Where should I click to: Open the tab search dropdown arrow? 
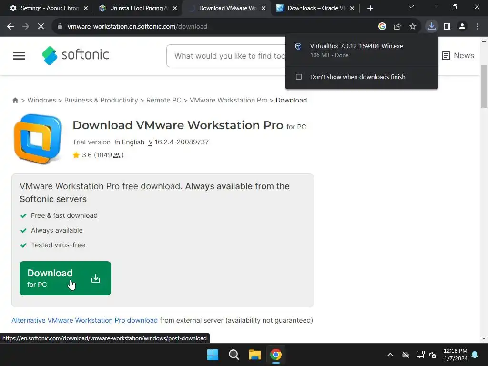pyautogui.click(x=411, y=7)
